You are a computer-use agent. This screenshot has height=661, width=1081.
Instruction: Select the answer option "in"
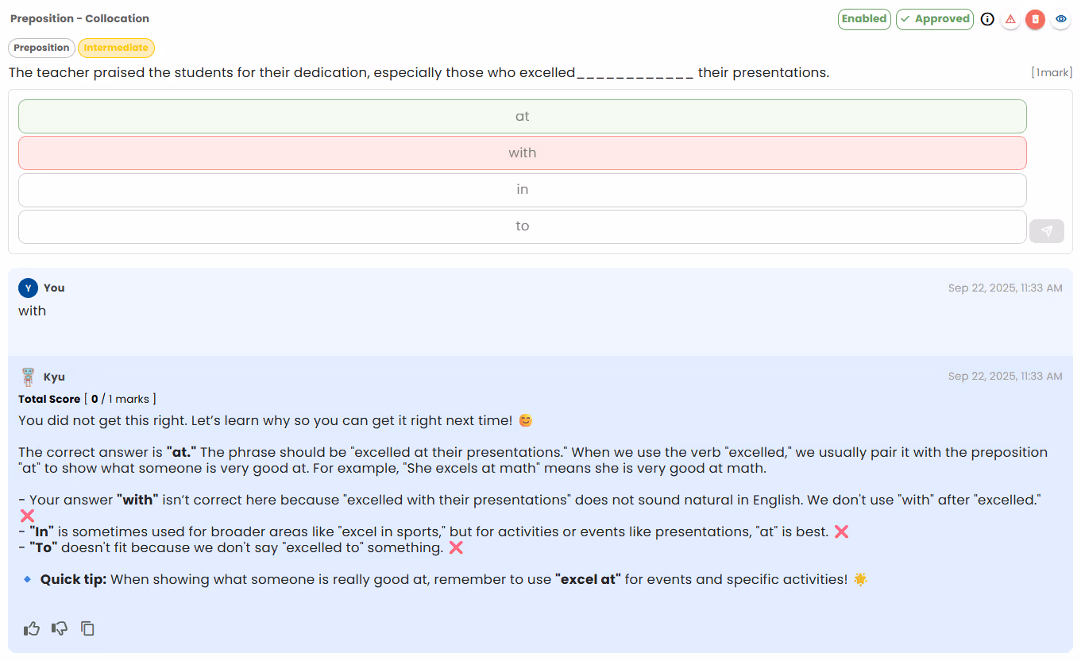pyautogui.click(x=523, y=189)
